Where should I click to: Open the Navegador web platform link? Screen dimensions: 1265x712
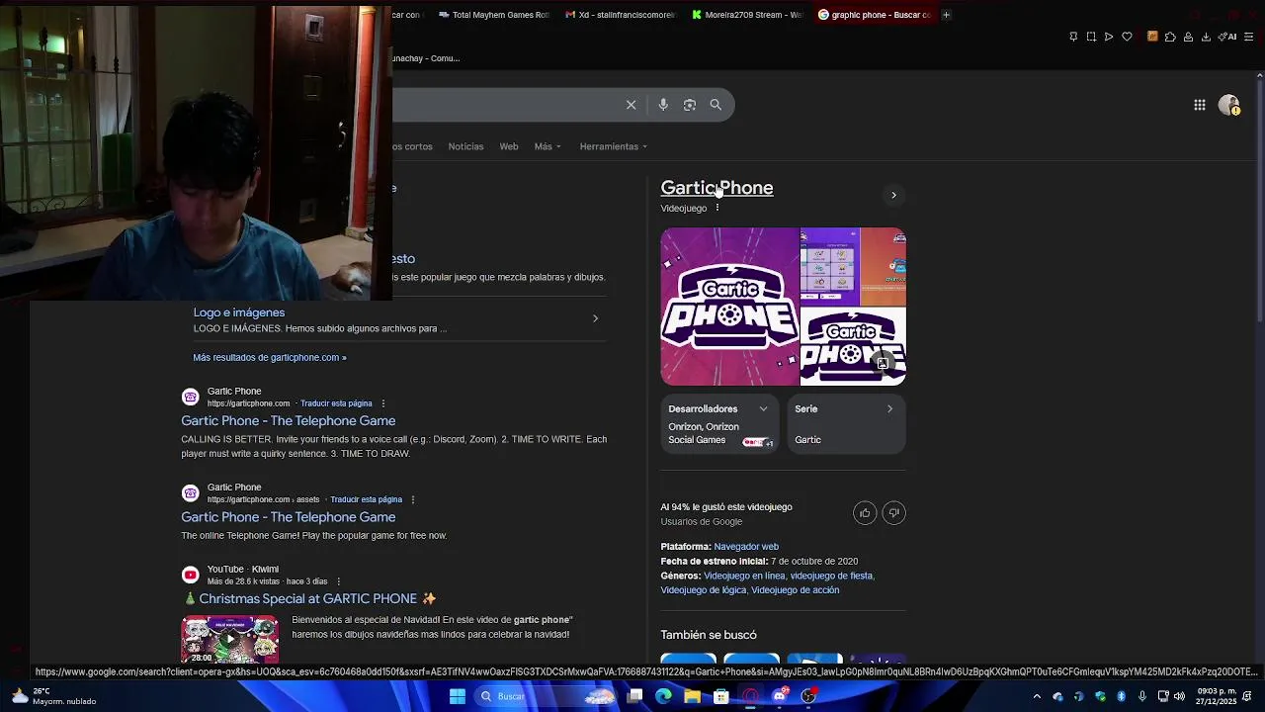click(746, 547)
